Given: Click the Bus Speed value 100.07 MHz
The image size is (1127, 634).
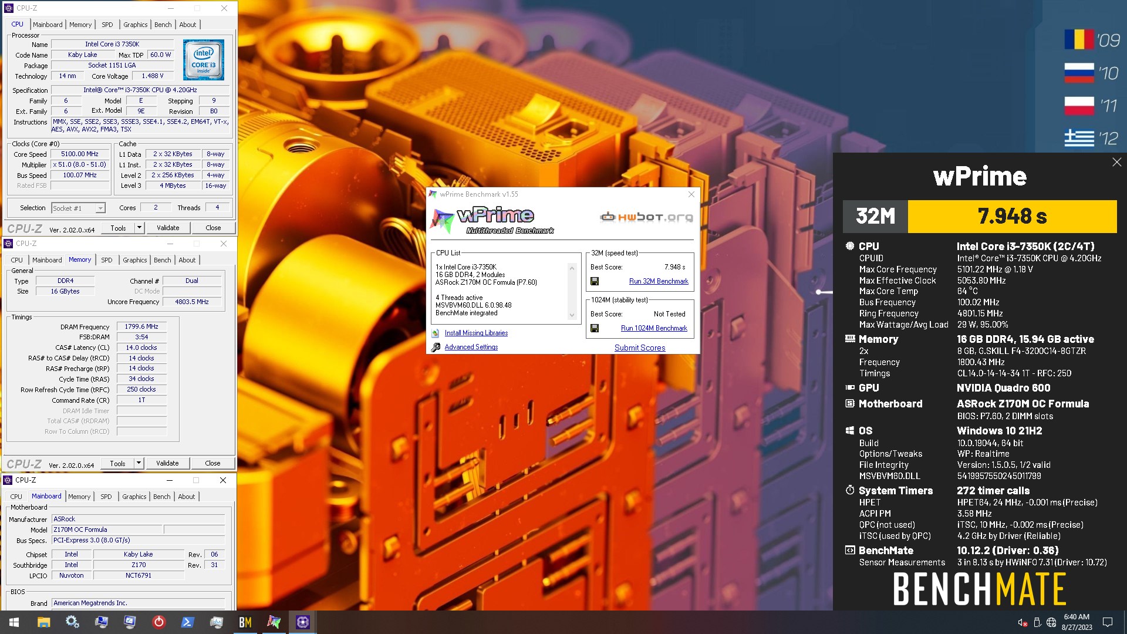Looking at the screenshot, I should tap(80, 176).
